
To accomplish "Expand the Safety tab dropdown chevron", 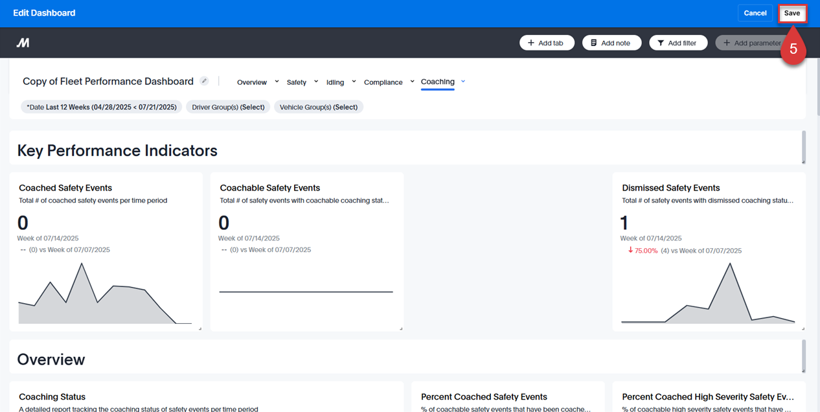I will 317,82.
